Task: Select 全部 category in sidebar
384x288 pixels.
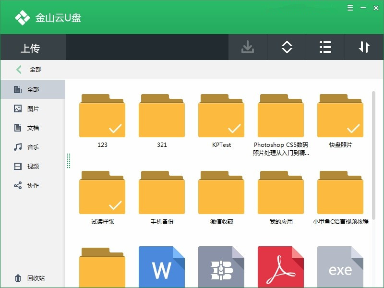Action: [33, 89]
